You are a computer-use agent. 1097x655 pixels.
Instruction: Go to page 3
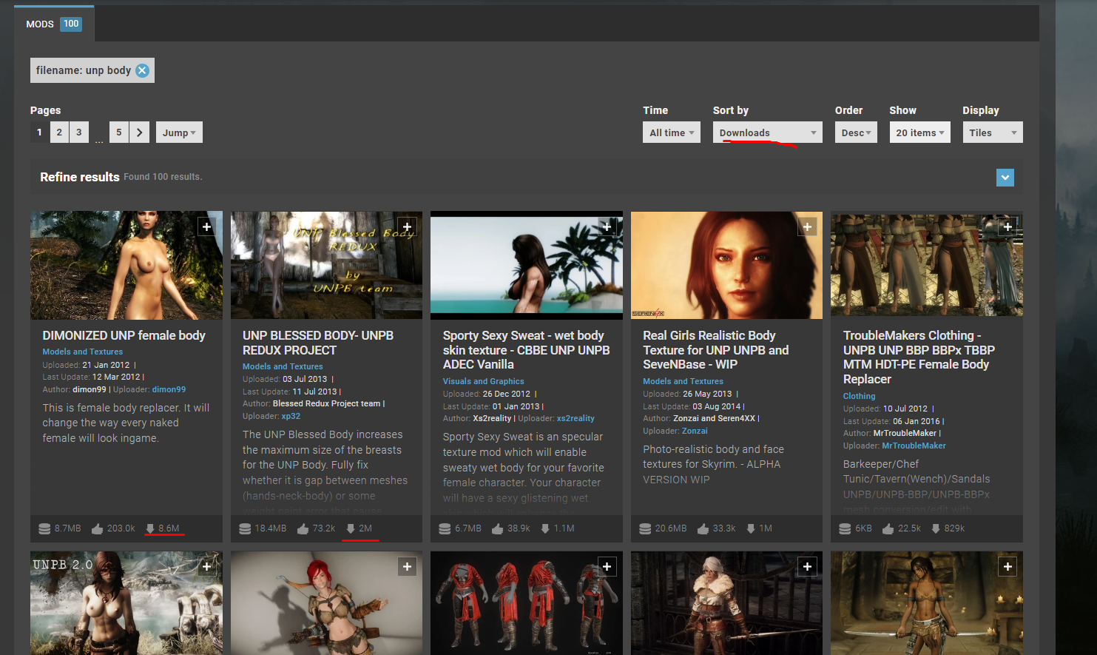tap(79, 132)
